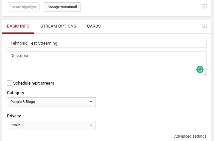Click the Schedule next stream label

pyautogui.click(x=34, y=83)
